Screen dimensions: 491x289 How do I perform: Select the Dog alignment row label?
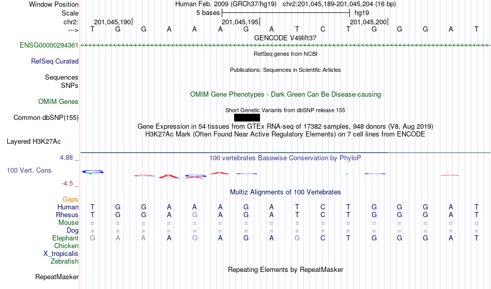tap(73, 231)
